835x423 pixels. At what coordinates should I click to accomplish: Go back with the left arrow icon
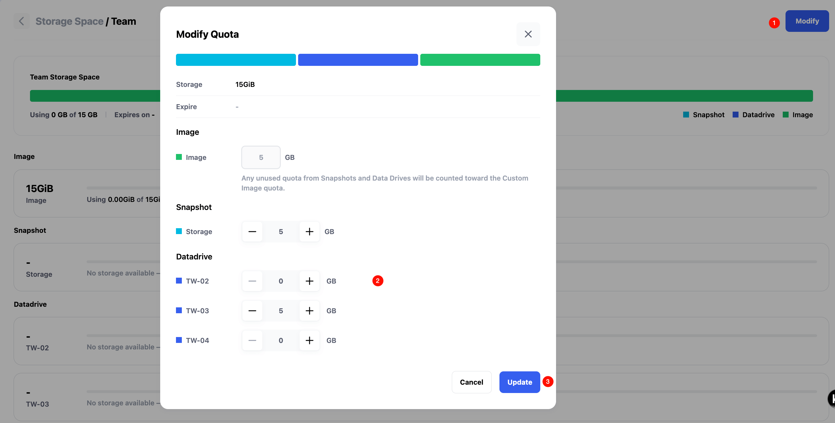coord(21,21)
